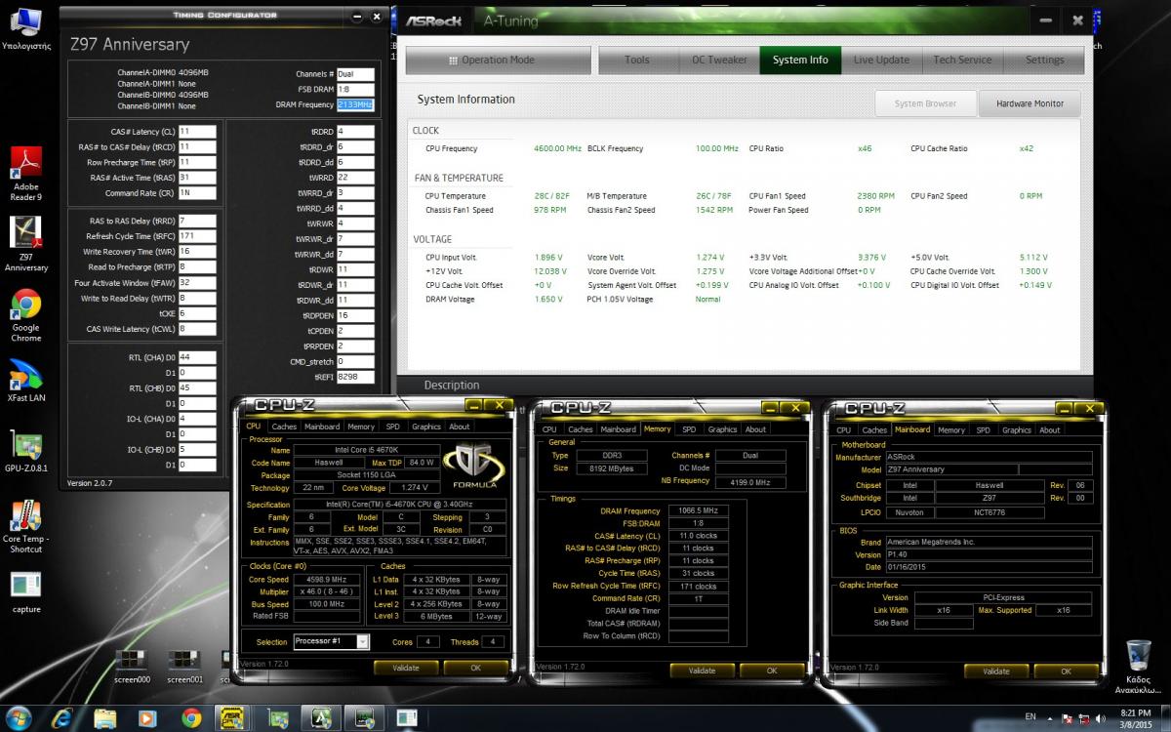Select the screen000 desktop thumbnail
1171x732 pixels.
point(131,668)
